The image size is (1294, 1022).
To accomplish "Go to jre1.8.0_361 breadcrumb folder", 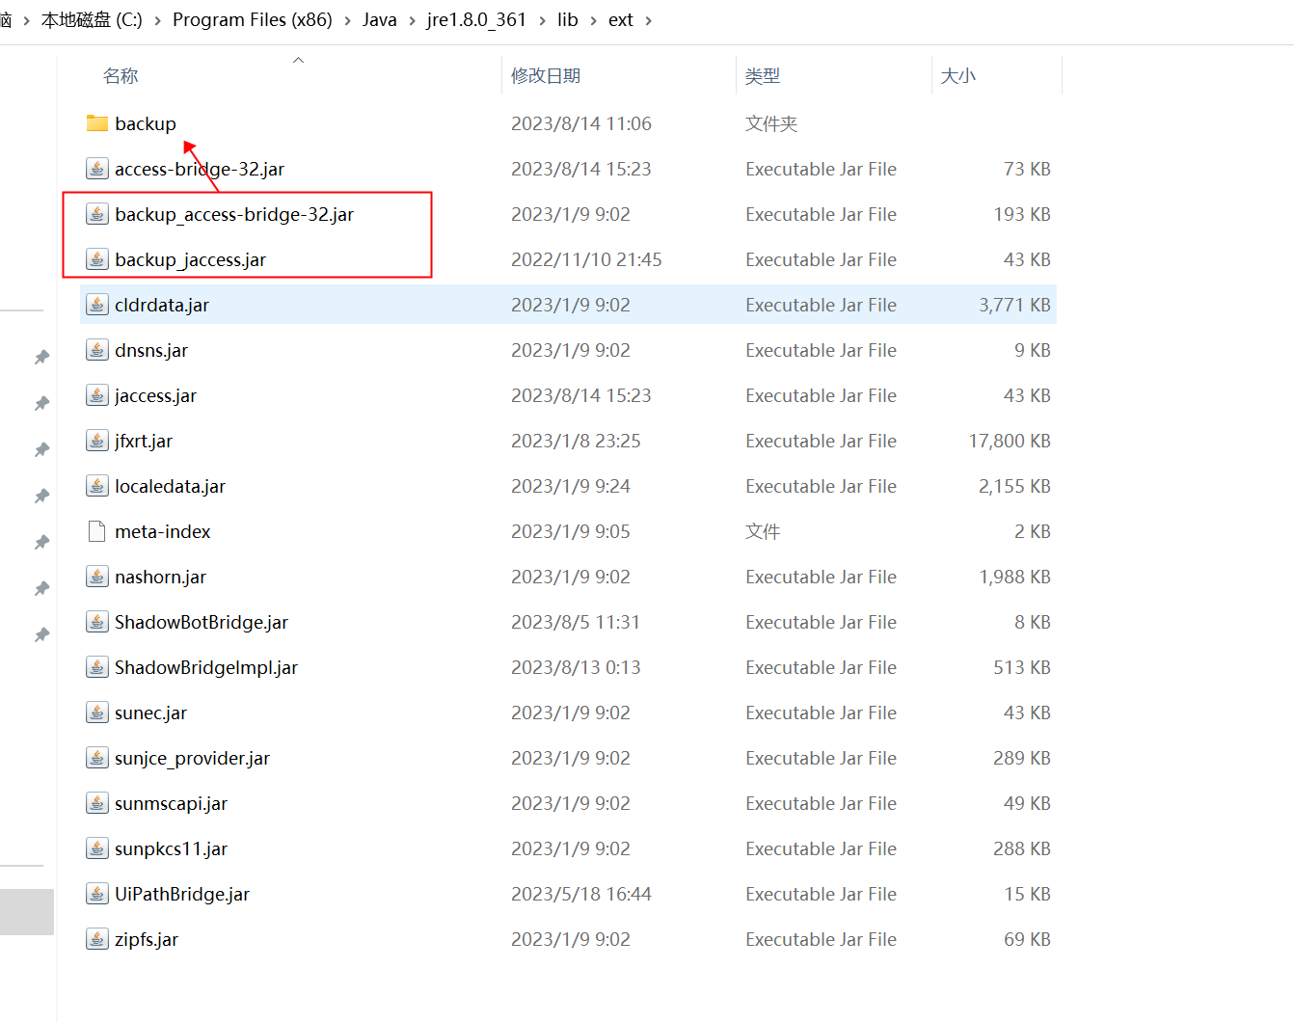I will [476, 20].
